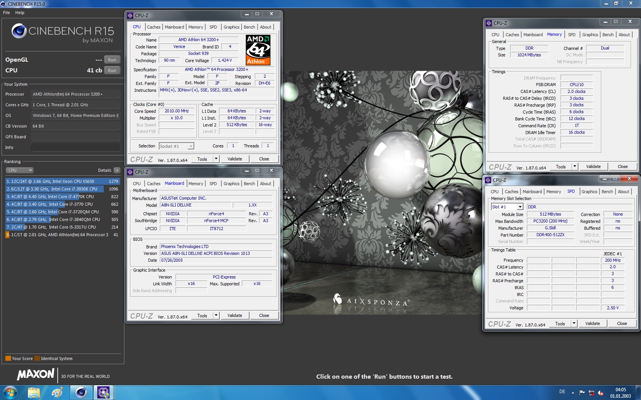The image size is (641, 400).
Task: Launch Paint from the taskbar
Action: (57, 392)
